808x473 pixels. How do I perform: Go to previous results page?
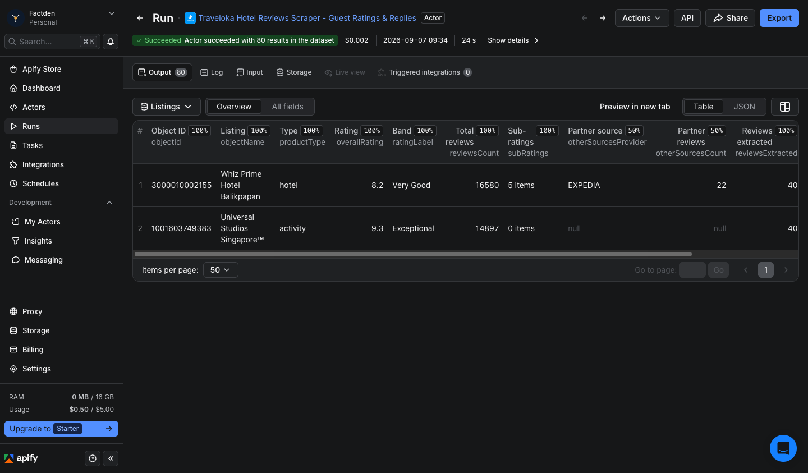[x=746, y=270]
